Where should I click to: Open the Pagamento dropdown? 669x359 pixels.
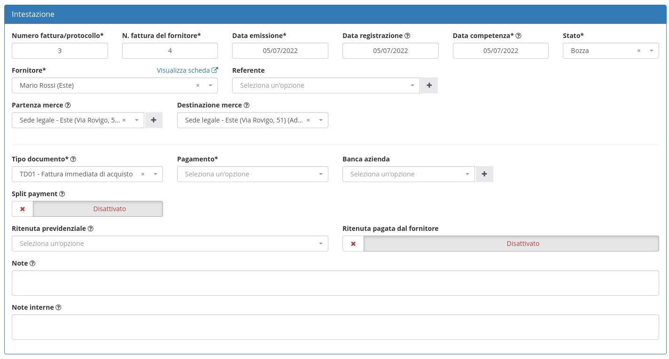(252, 174)
